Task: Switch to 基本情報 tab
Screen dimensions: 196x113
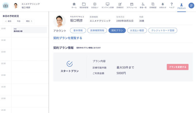Action: (78, 30)
